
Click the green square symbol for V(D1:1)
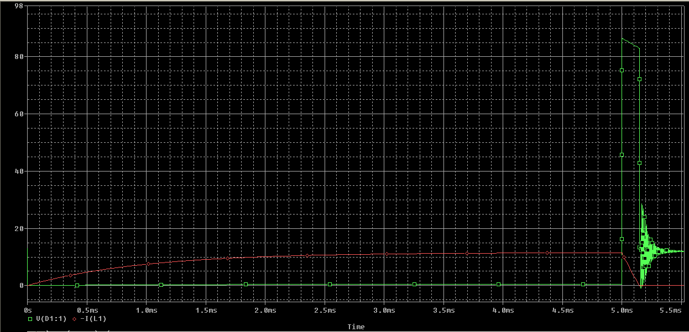click(x=30, y=319)
